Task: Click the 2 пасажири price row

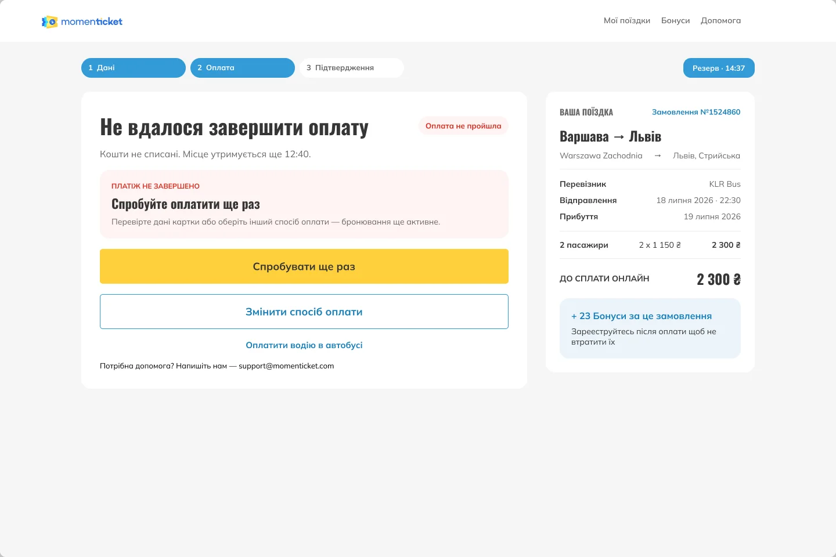Action: point(650,245)
